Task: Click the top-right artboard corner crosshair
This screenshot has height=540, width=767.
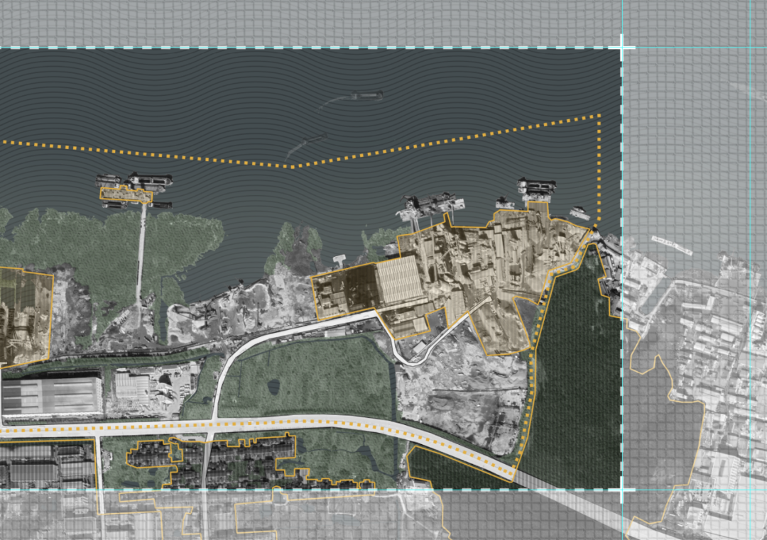Action: point(622,48)
